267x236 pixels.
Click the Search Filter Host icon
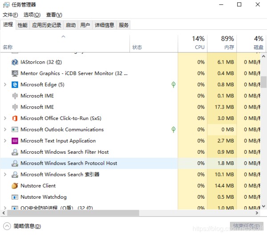tap(15, 152)
